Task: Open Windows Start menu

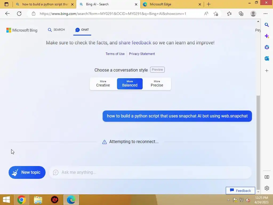Action: click(6, 200)
